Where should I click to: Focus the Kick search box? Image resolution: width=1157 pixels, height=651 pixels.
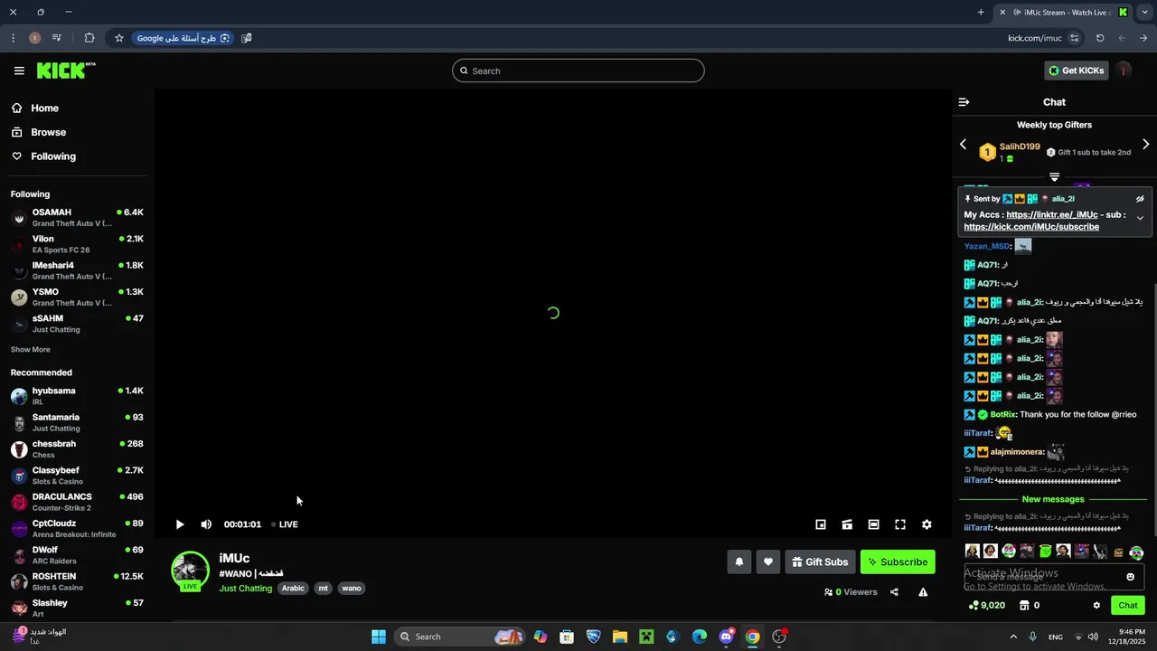(x=578, y=71)
